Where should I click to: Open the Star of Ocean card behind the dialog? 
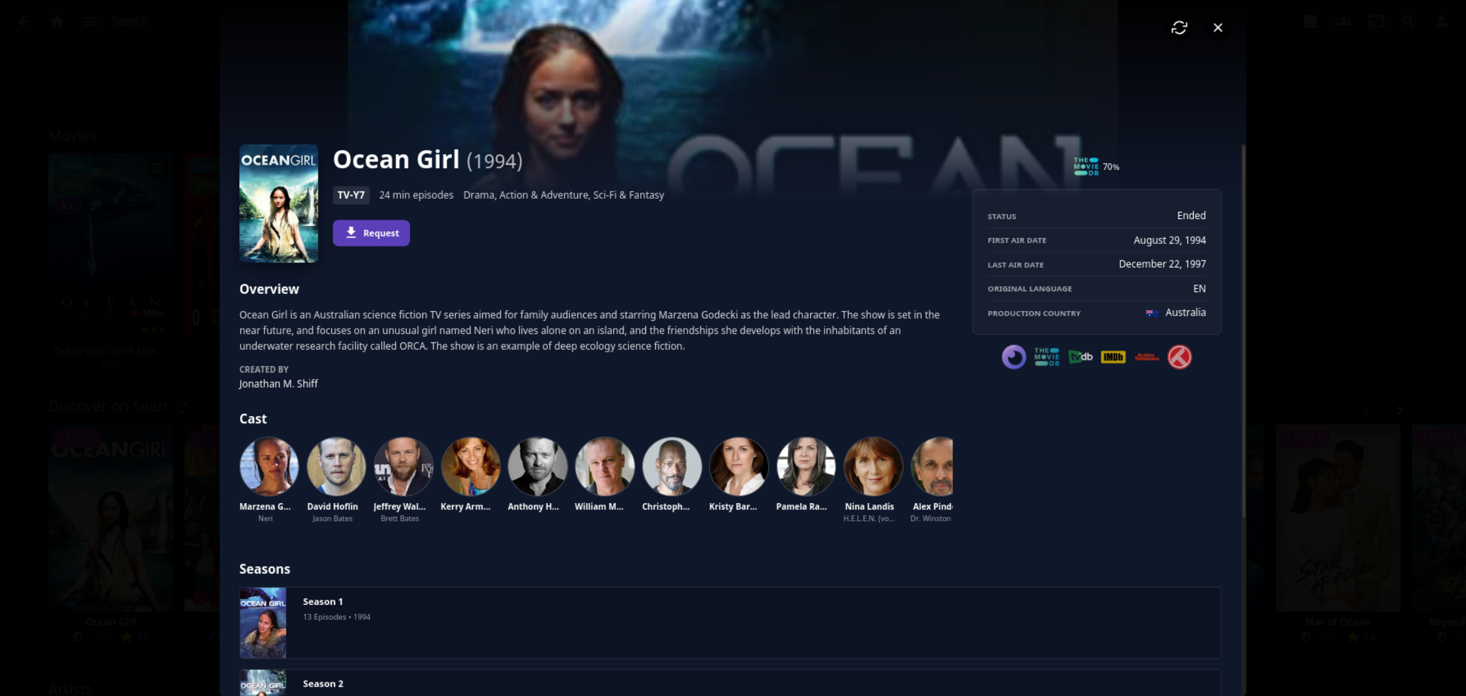point(1337,518)
